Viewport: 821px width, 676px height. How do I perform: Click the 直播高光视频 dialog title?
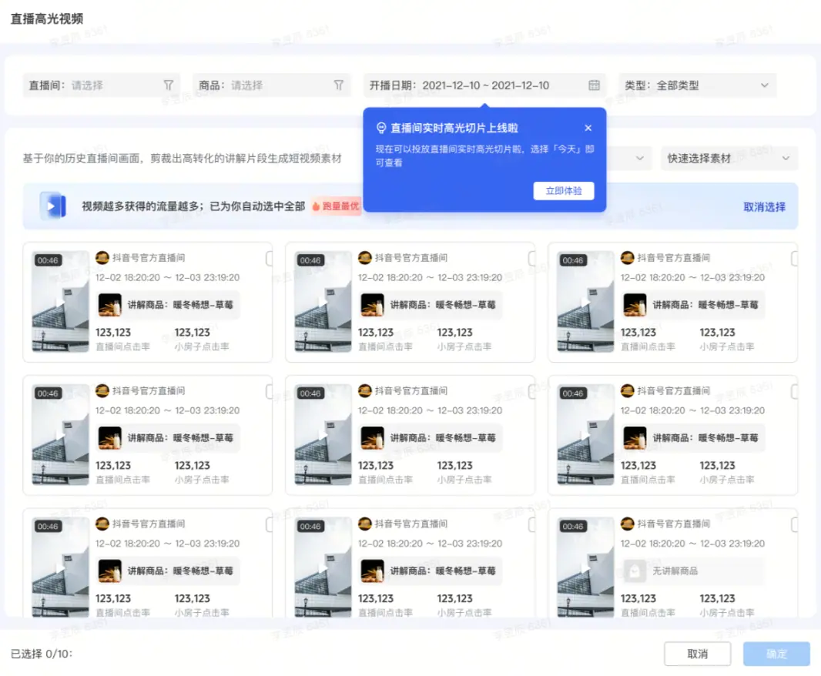pyautogui.click(x=47, y=18)
